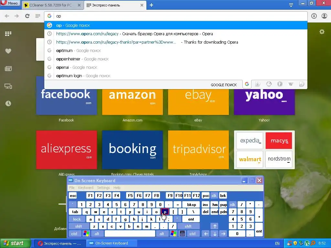Viewport: 331px width, 248px height.
Task: Toggle the 'slk' scroll lock key
Action: pyautogui.click(x=214, y=195)
